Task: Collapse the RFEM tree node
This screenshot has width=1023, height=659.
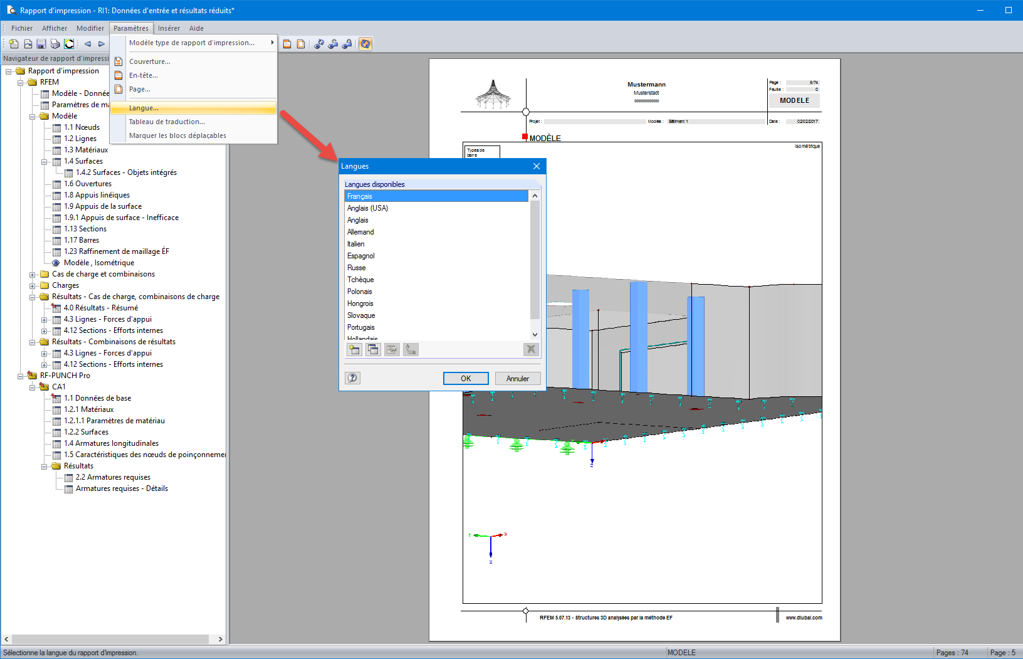Action: [21, 83]
